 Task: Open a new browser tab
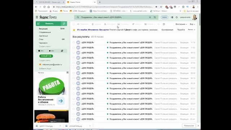[100, 2]
